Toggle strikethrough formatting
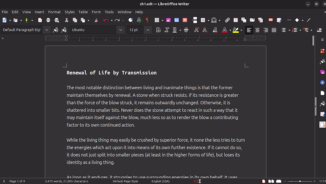The image size is (326, 184). [x=186, y=30]
